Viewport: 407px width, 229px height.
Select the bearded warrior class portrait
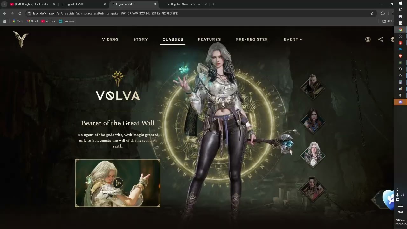coord(313,87)
